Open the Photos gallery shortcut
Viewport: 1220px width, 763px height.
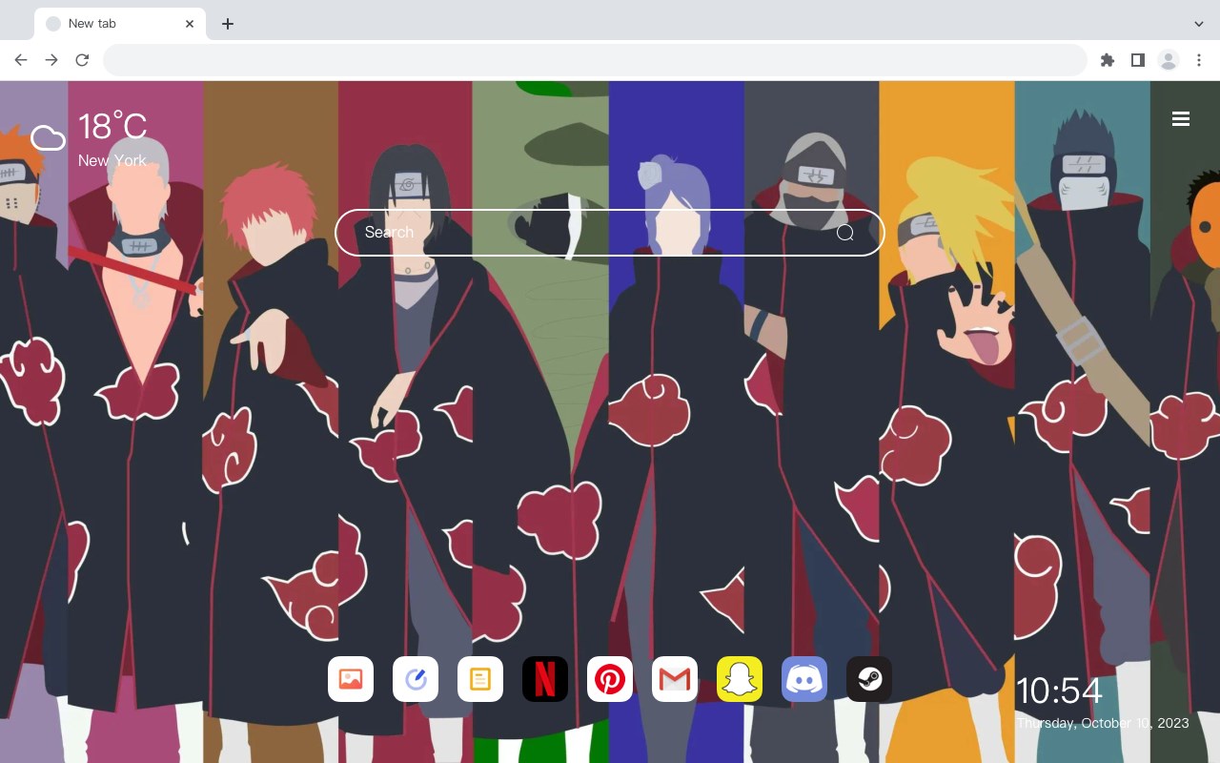(351, 679)
